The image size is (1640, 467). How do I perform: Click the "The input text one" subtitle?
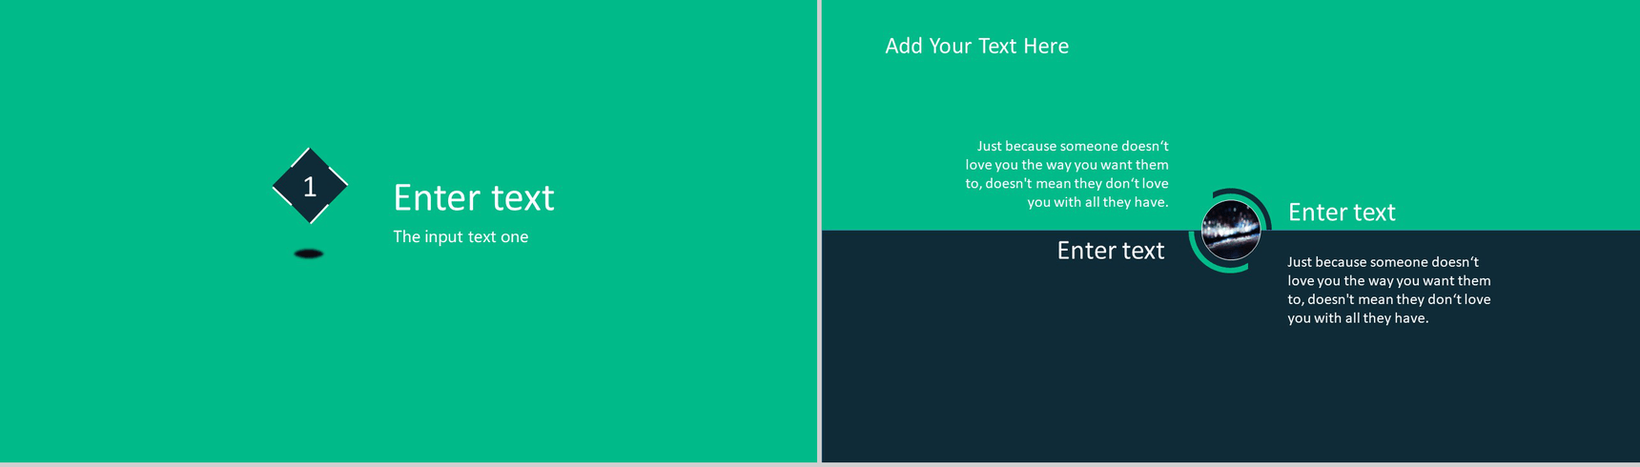click(x=461, y=236)
